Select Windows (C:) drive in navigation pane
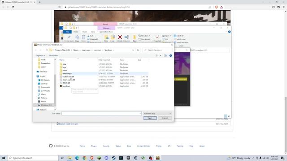 46,105
